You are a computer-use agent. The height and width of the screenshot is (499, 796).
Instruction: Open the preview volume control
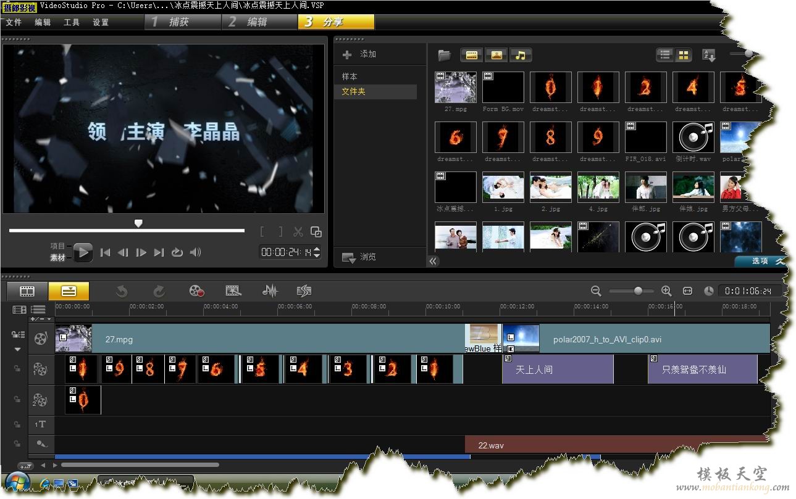pos(195,252)
